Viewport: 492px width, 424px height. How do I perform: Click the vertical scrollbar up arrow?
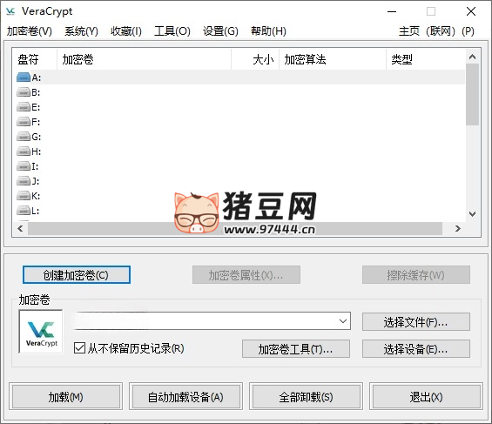coord(472,57)
